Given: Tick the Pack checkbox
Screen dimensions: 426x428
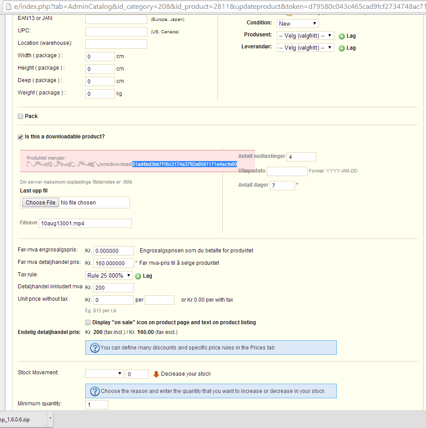Looking at the screenshot, I should [20, 116].
